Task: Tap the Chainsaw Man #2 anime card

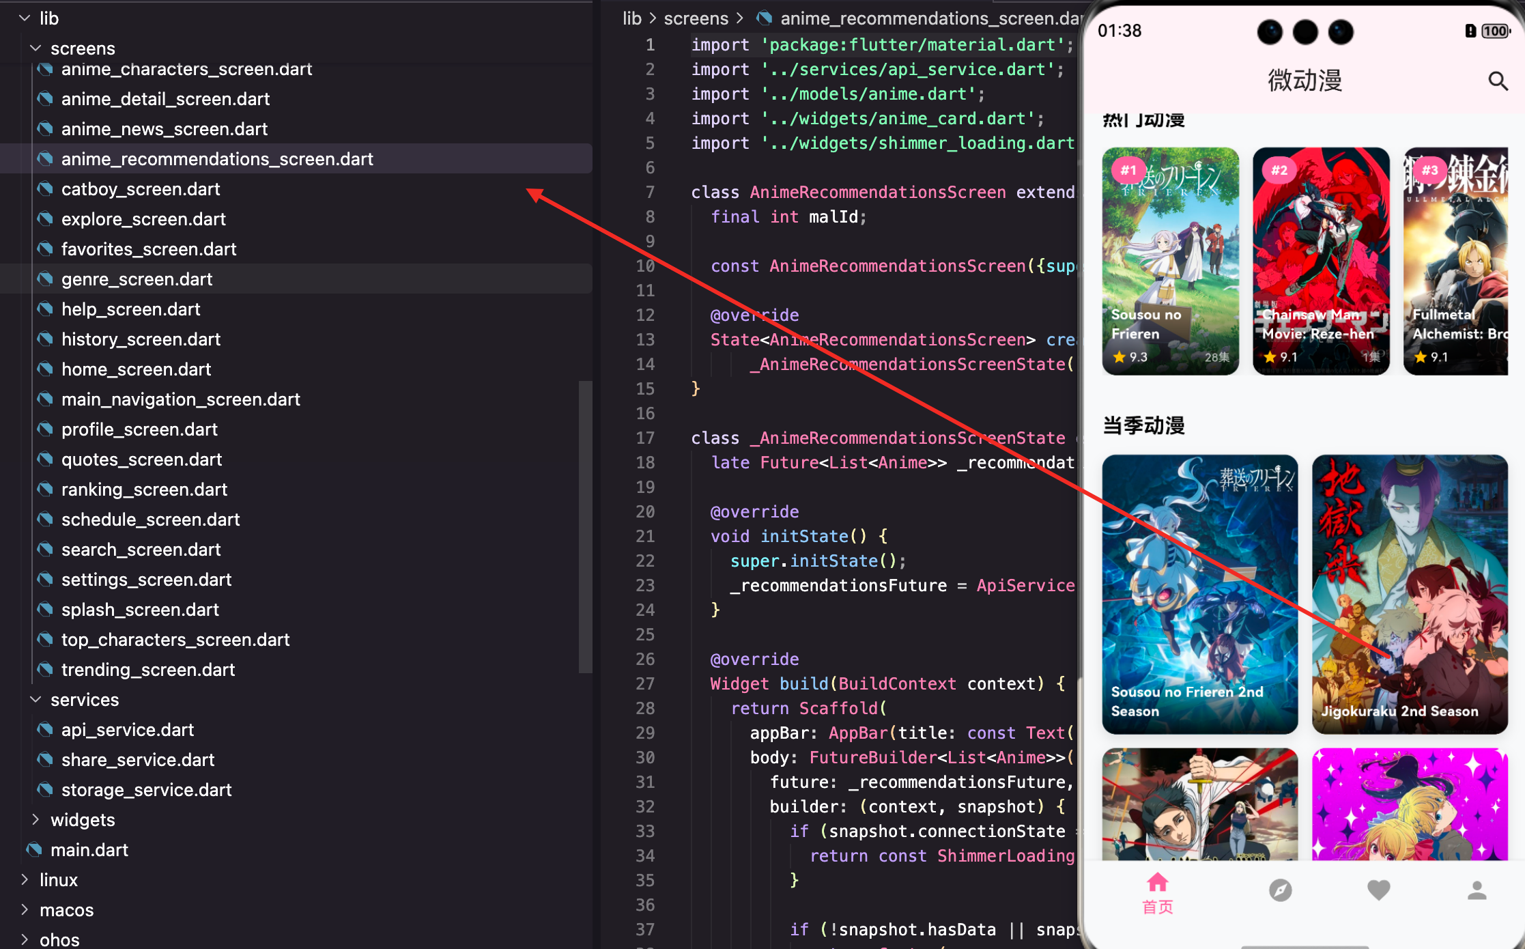Action: click(1320, 261)
